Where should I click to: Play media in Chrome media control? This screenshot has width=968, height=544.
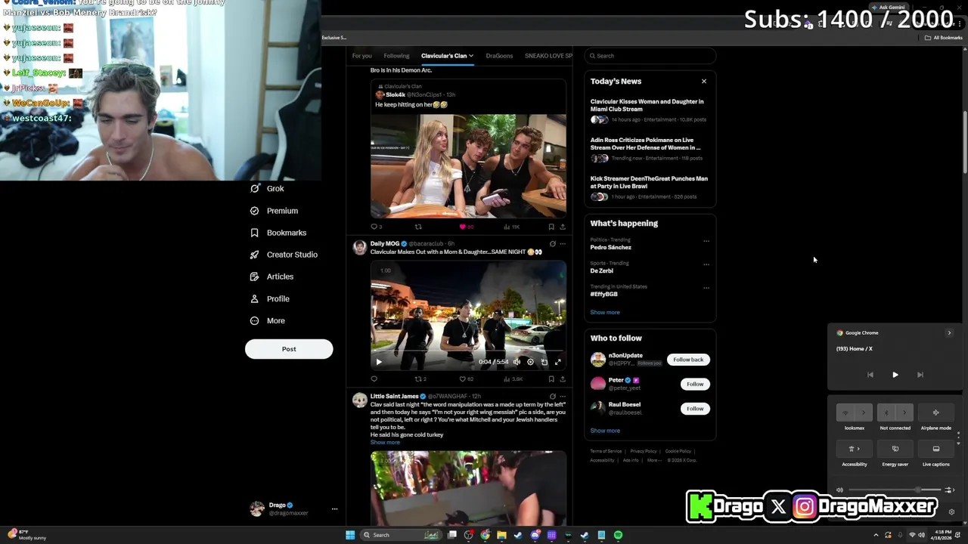[x=895, y=375]
